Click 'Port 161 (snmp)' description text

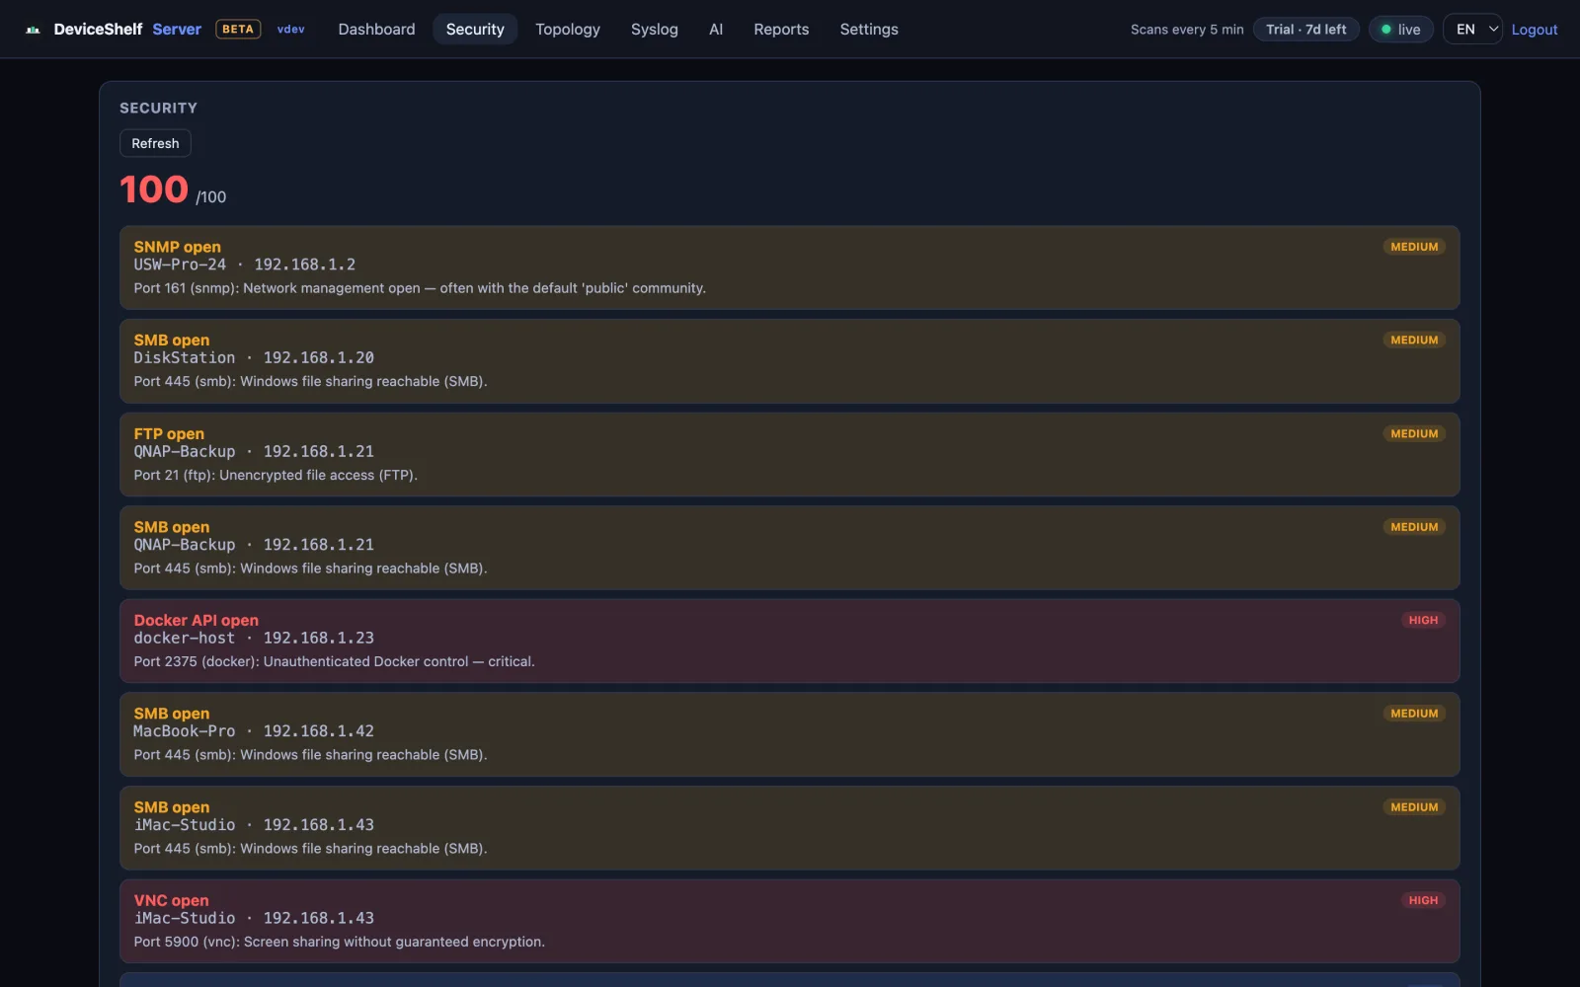pos(420,288)
